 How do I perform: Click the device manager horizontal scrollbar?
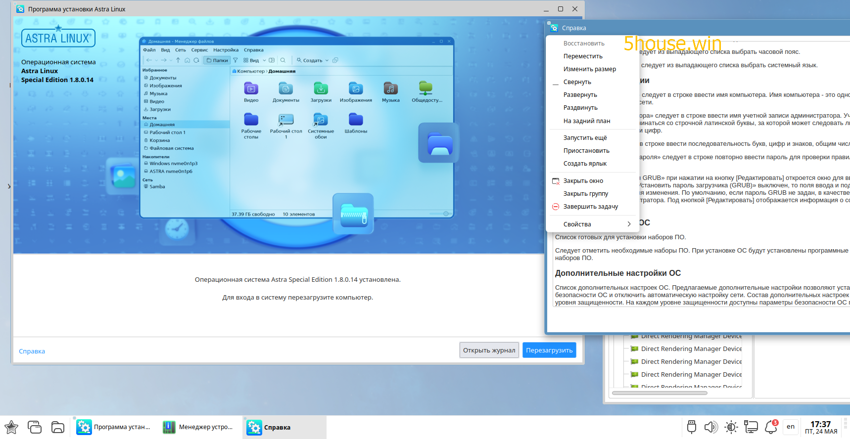pyautogui.click(x=660, y=394)
